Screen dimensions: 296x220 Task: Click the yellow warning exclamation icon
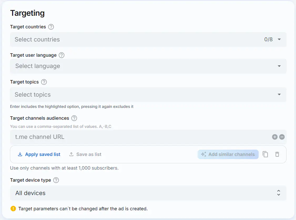tap(13, 209)
